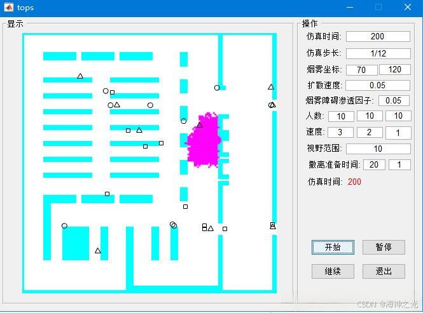Click the first 人数 field

[341, 116]
